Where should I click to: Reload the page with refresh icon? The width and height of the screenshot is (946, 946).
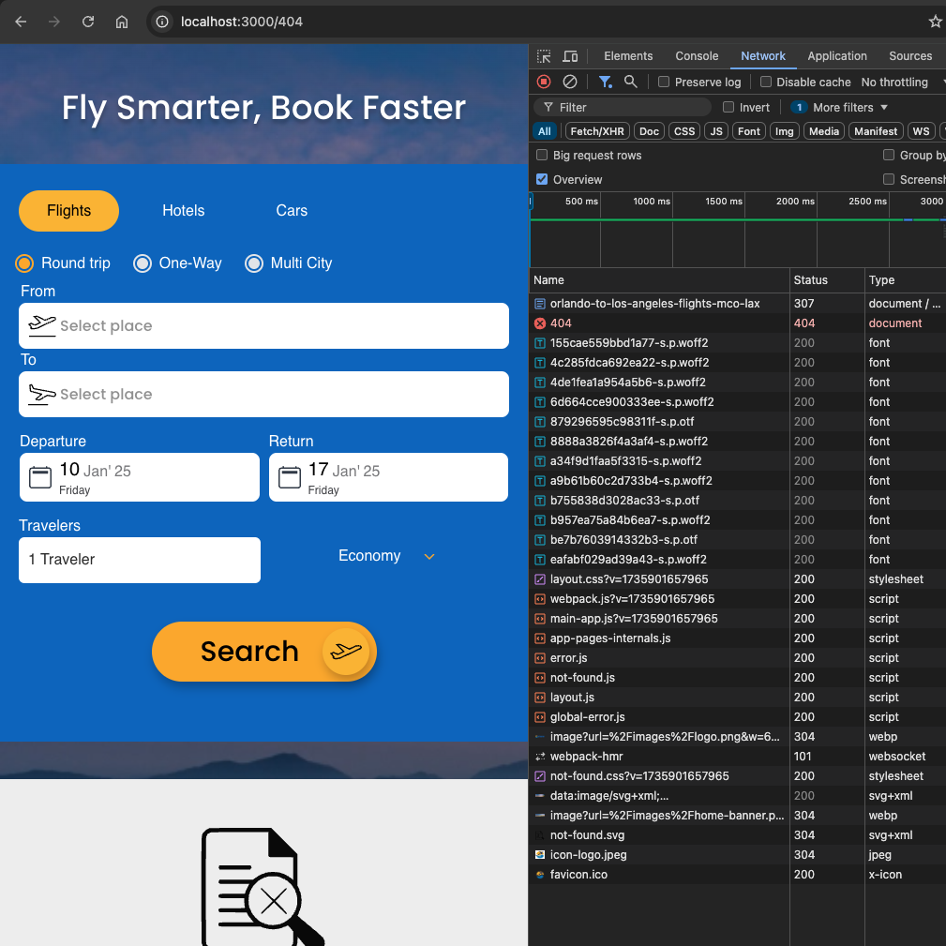[x=88, y=22]
